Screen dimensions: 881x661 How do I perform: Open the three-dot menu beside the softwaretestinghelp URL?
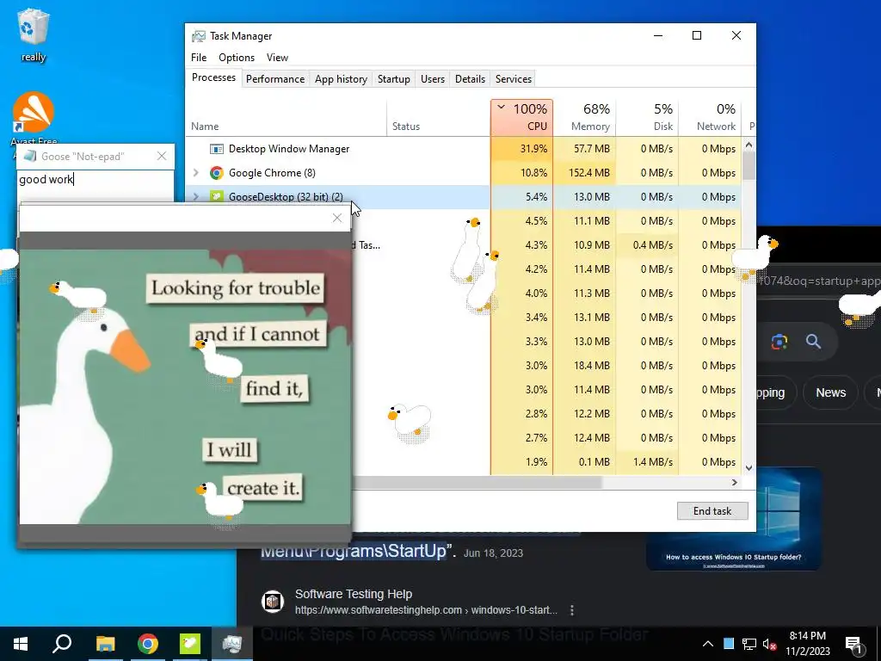tap(572, 610)
